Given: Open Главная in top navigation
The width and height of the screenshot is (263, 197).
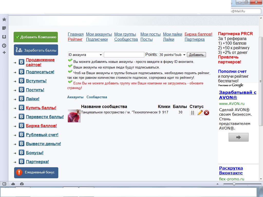Looking at the screenshot, I should click(x=76, y=34).
